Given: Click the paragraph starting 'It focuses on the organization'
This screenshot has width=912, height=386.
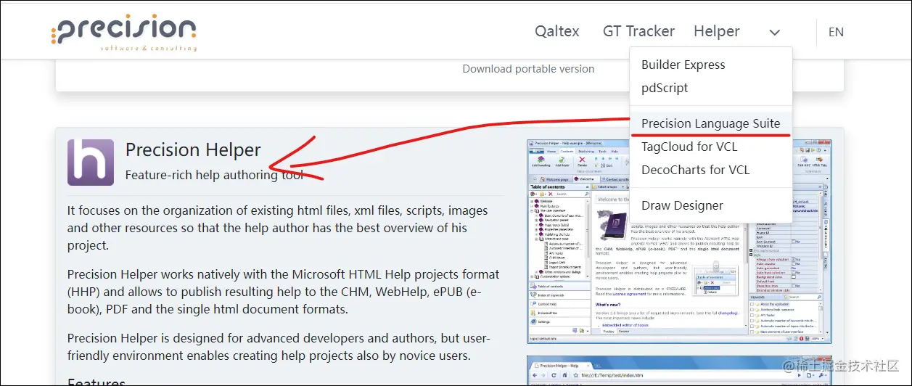Looking at the screenshot, I should pyautogui.click(x=277, y=228).
